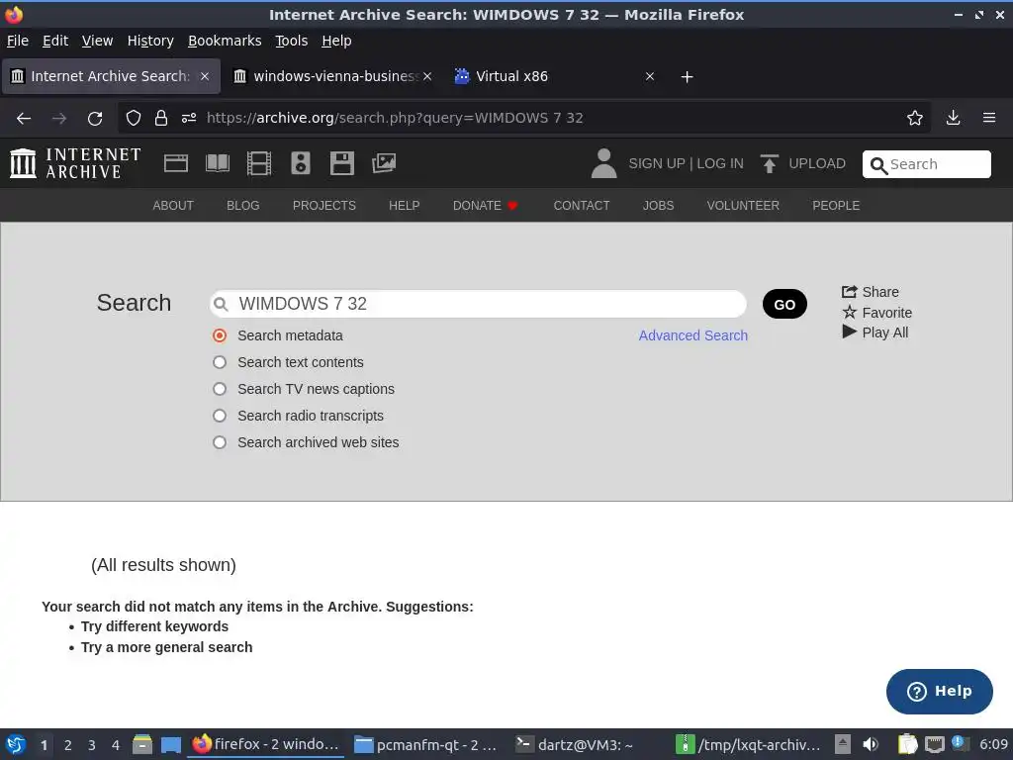Open the Edit menu
Image resolution: width=1013 pixels, height=760 pixels.
click(x=55, y=41)
